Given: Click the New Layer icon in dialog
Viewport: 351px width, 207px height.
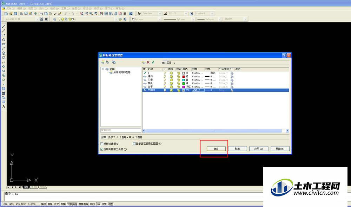Looking at the screenshot, I should 143,62.
